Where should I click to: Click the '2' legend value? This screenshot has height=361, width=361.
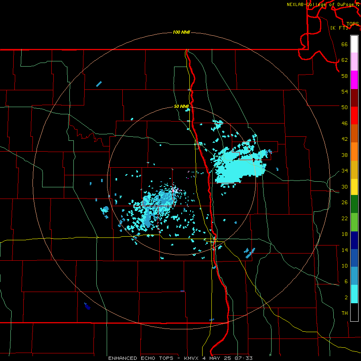point(346,298)
